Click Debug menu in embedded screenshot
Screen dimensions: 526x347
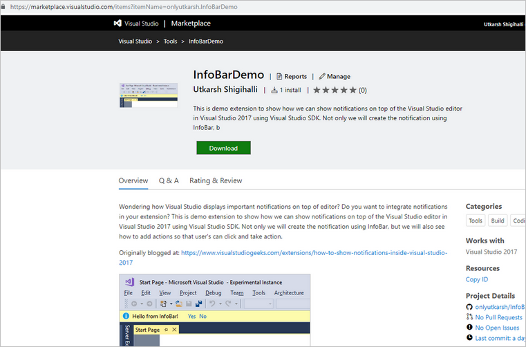tap(214, 292)
